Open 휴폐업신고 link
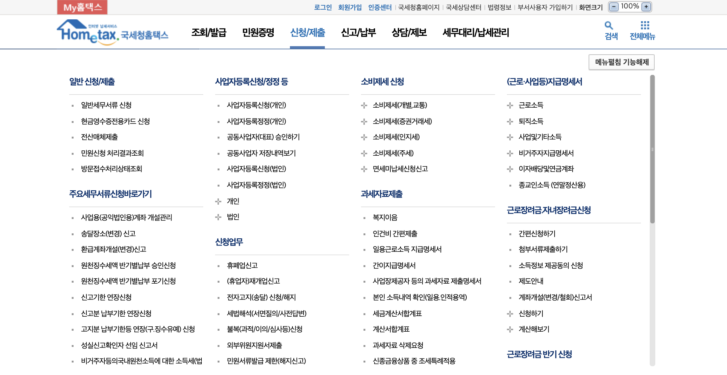 click(x=242, y=266)
